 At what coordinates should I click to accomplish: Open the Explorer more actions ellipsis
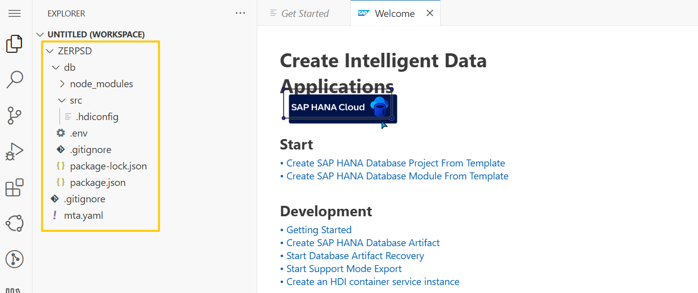click(240, 13)
